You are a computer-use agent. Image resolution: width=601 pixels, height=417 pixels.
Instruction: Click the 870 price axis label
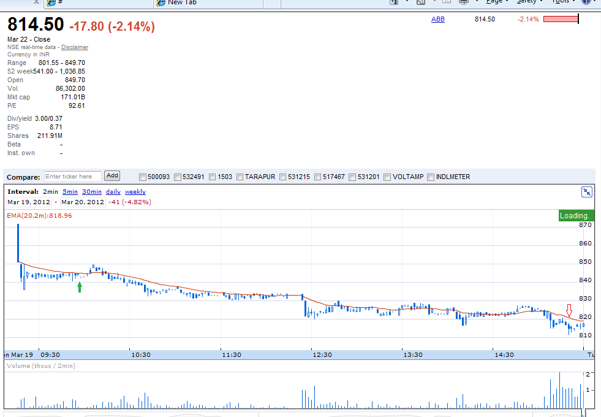[585, 225]
